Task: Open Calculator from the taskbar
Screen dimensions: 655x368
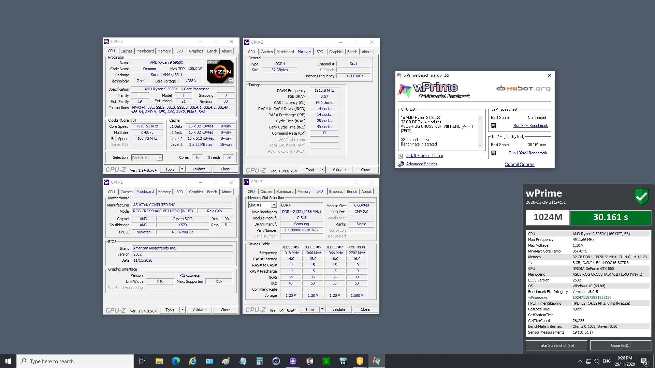Action: click(x=259, y=361)
